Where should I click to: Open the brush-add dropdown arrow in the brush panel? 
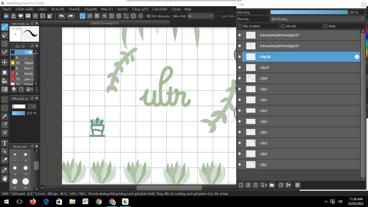tap(32, 89)
